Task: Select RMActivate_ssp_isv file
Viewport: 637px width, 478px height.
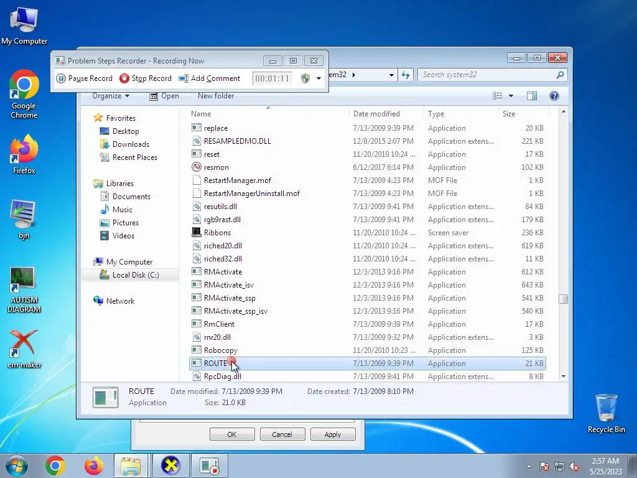Action: (367, 311)
